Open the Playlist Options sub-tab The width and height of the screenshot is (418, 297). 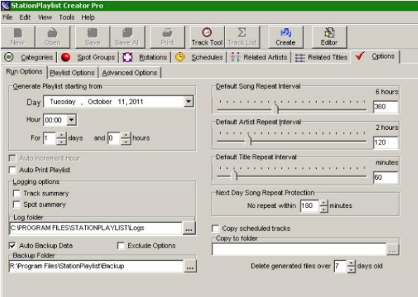(x=72, y=73)
